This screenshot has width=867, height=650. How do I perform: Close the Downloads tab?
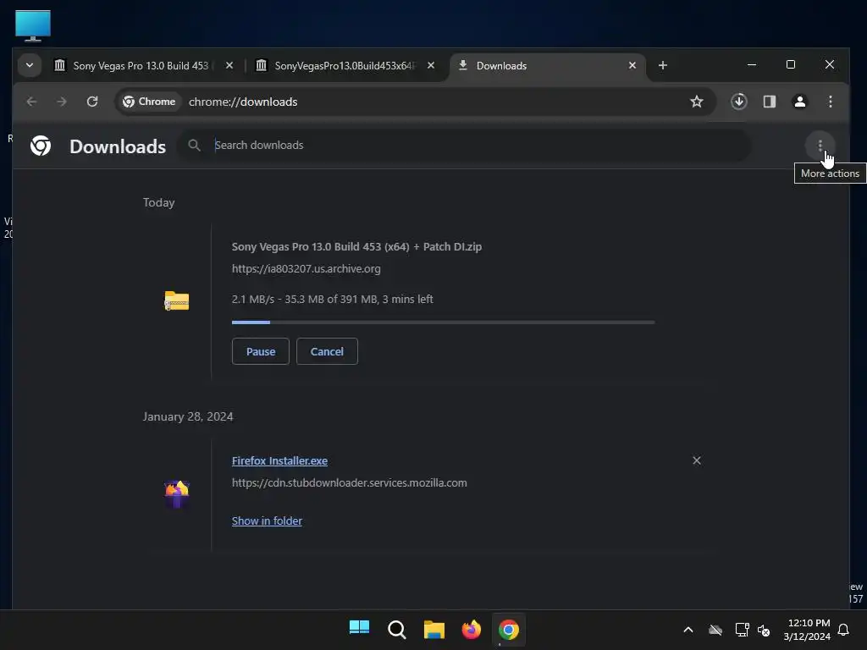[x=632, y=65]
